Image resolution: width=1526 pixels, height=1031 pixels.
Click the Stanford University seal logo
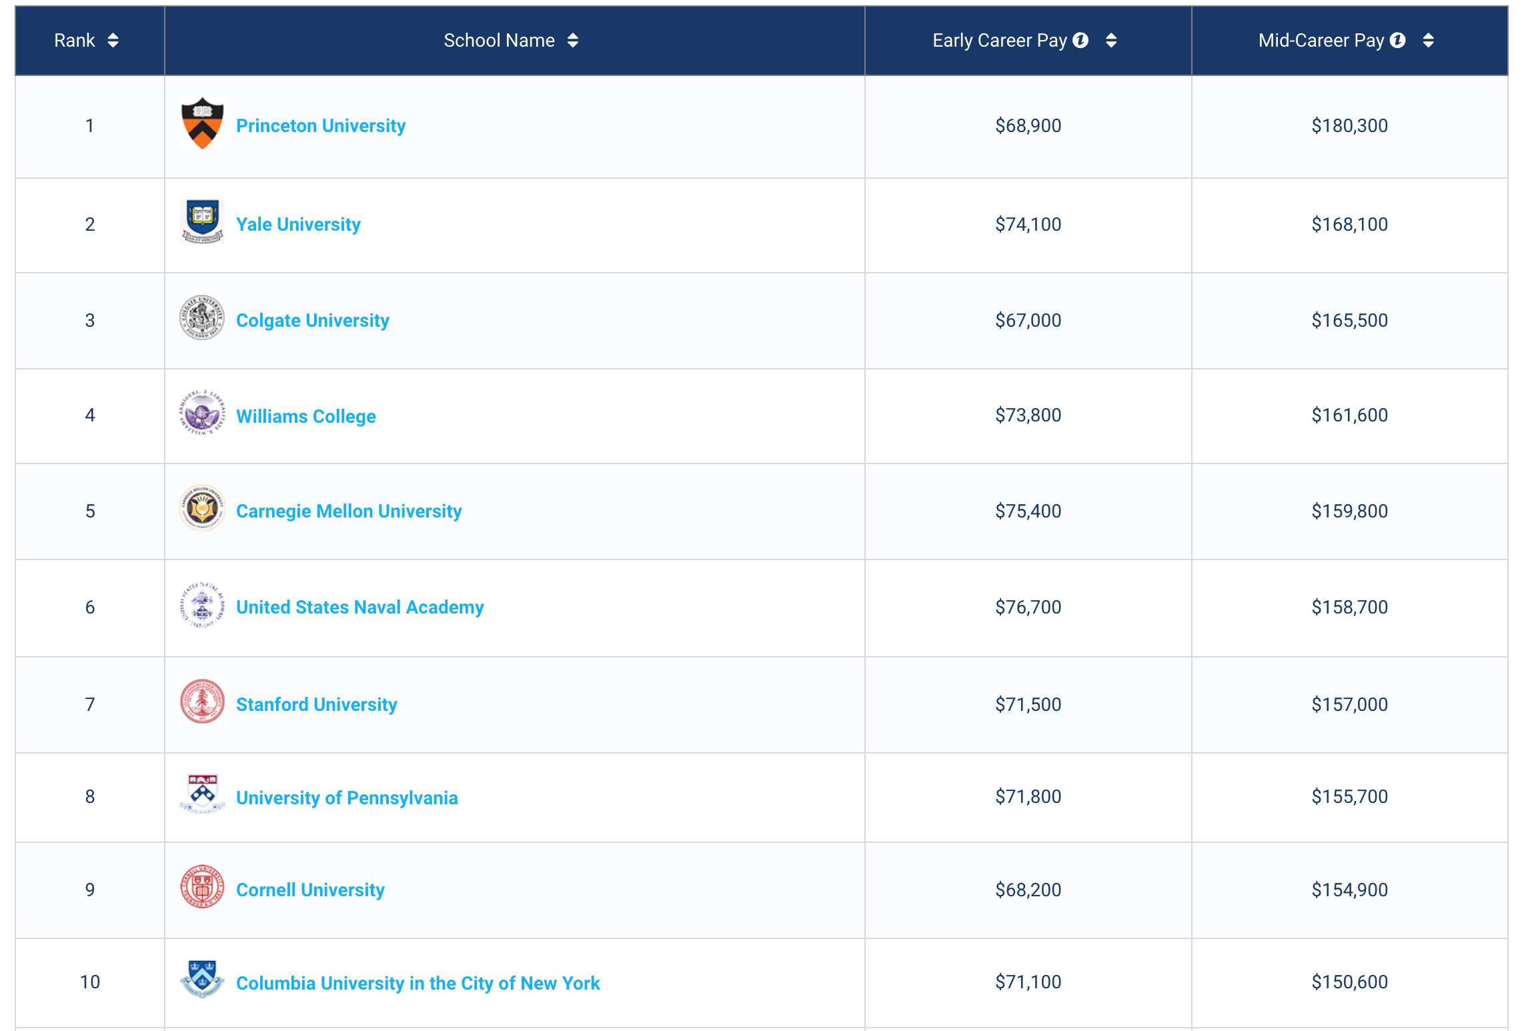click(x=202, y=702)
